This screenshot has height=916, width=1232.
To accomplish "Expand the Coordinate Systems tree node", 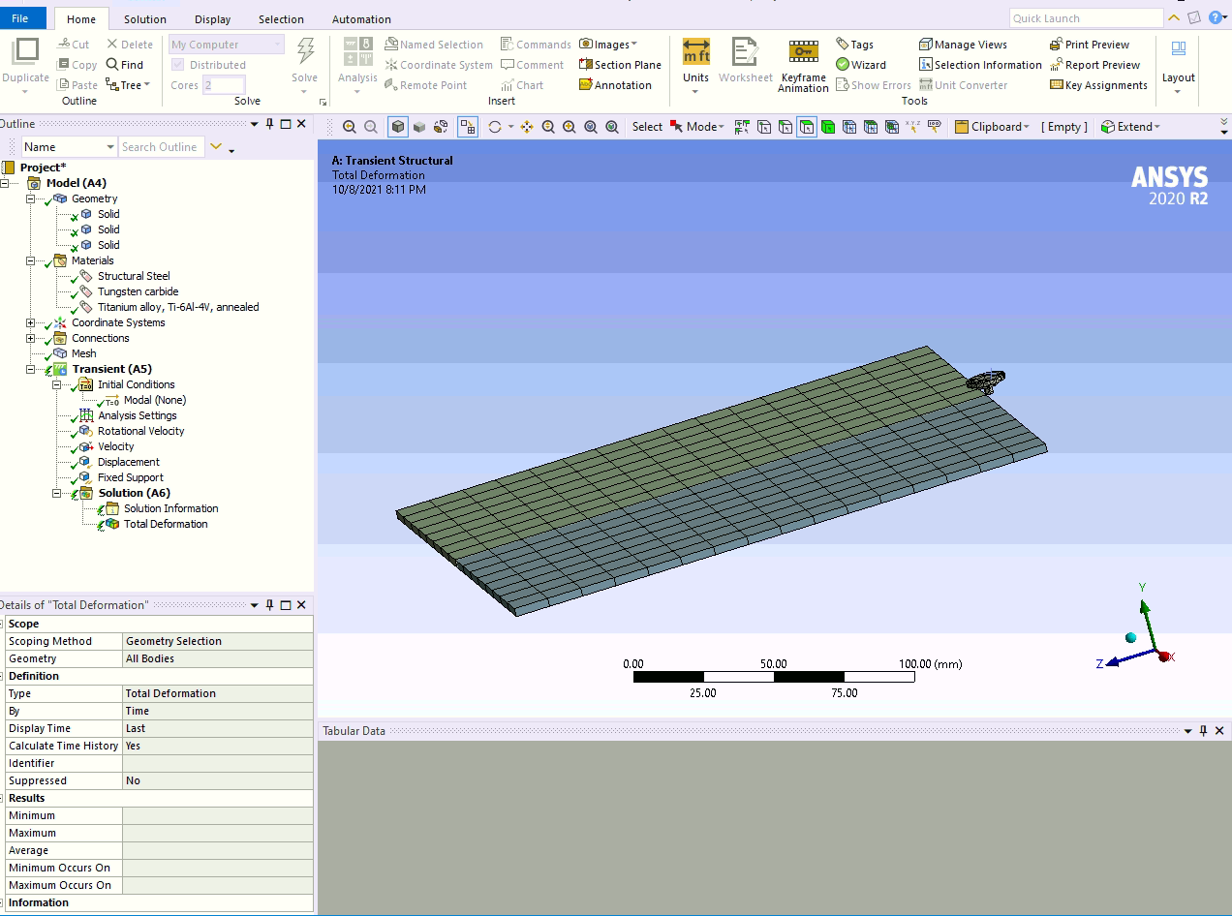I will pyautogui.click(x=31, y=322).
